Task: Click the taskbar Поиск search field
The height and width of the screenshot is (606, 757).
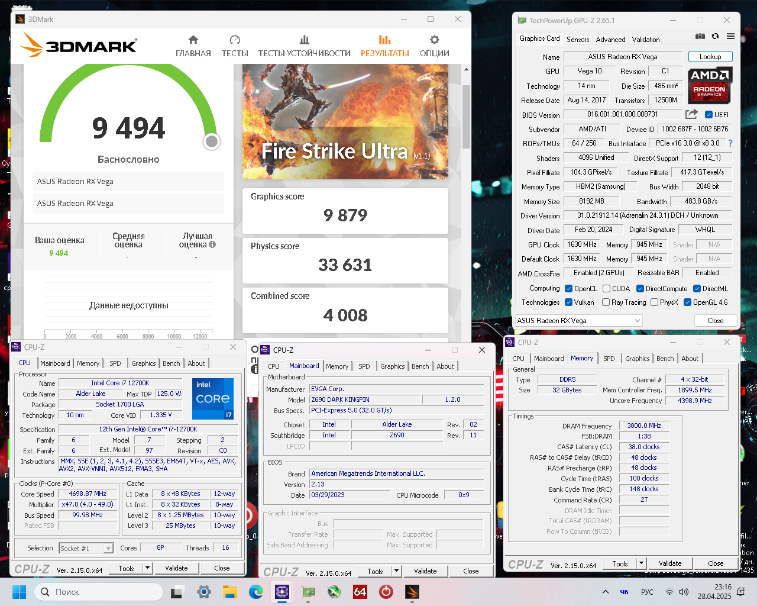Action: click(x=99, y=592)
